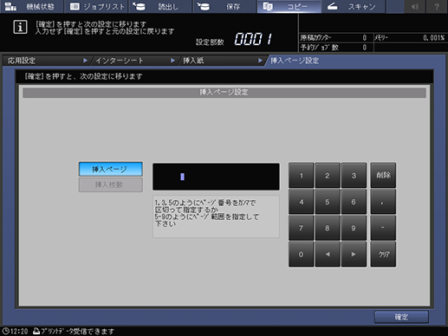Move cursor right with the right arrow key
448x336 pixels.
click(x=354, y=255)
